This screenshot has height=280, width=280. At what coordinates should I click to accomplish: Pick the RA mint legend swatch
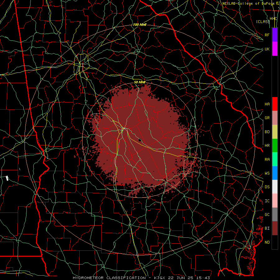click(275, 159)
